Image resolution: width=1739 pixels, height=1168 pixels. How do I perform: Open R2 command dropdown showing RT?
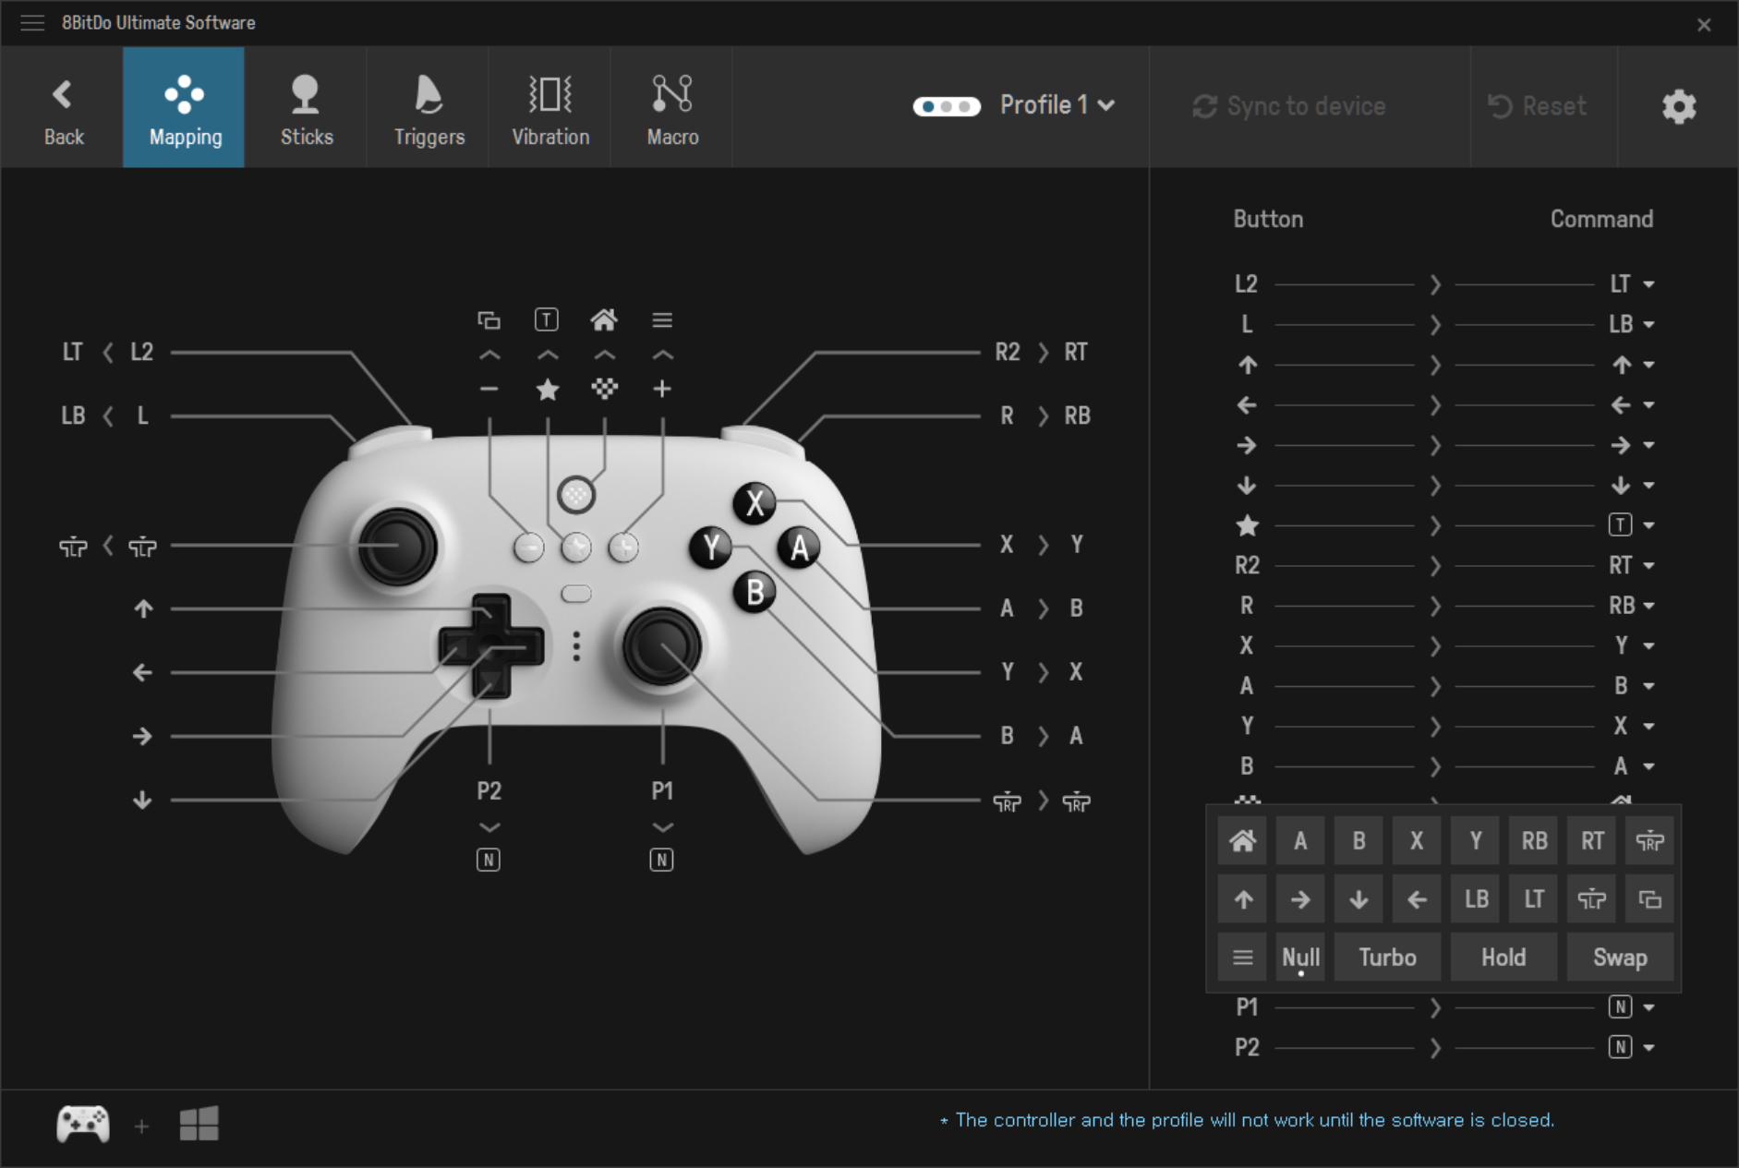1632,565
